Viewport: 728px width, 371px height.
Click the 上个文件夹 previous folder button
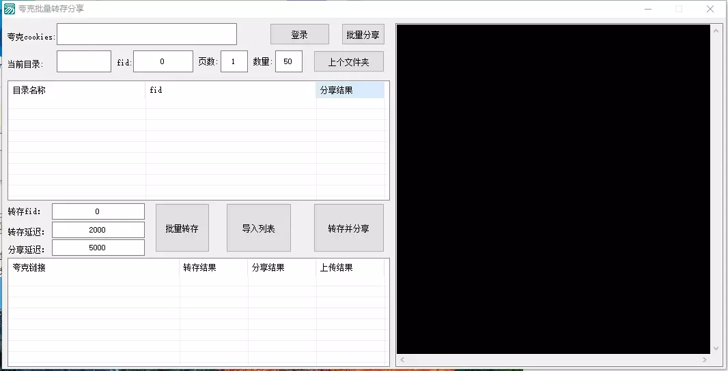coord(348,61)
